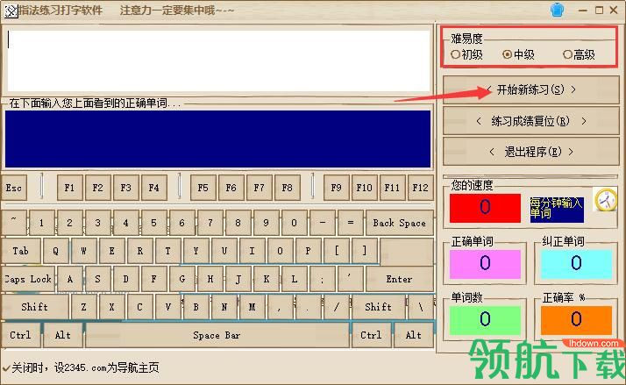
Task: Click the left Shift key
Action: 35,307
